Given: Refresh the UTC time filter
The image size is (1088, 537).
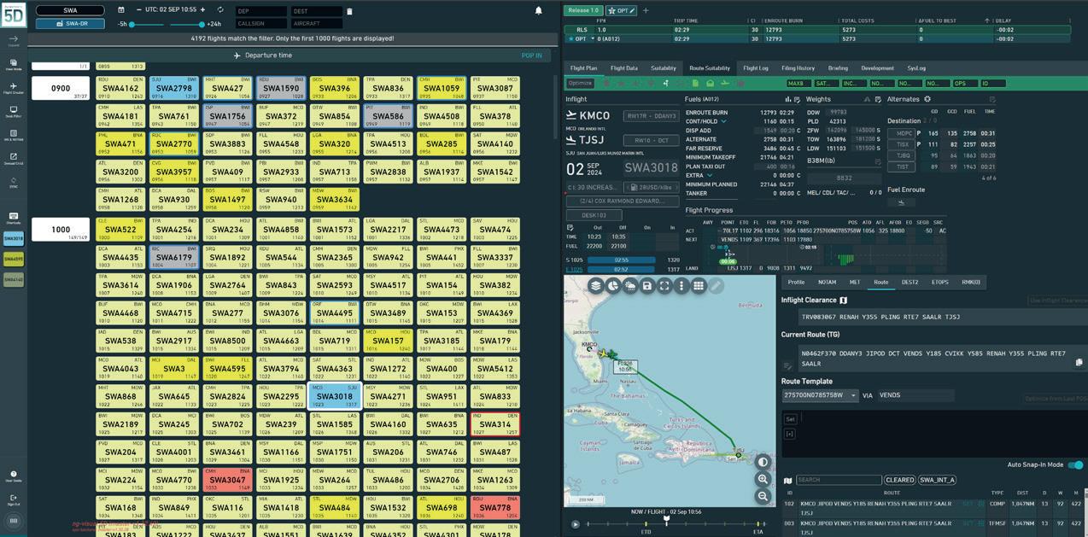Looking at the screenshot, I should coord(220,10).
